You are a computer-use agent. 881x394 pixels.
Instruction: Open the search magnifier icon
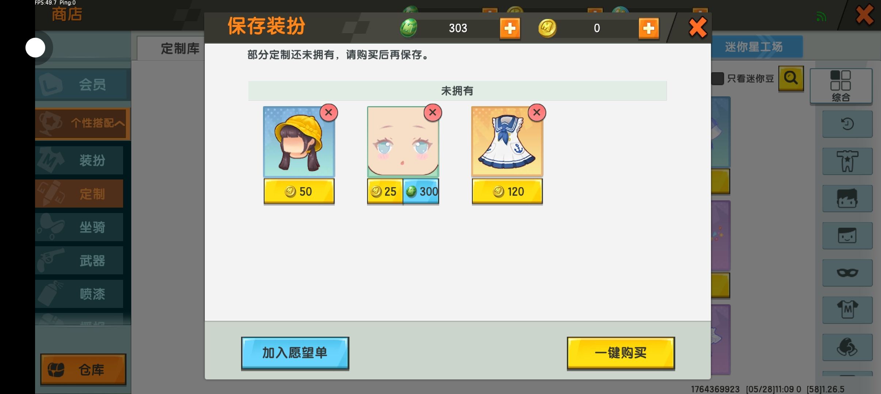tap(791, 78)
